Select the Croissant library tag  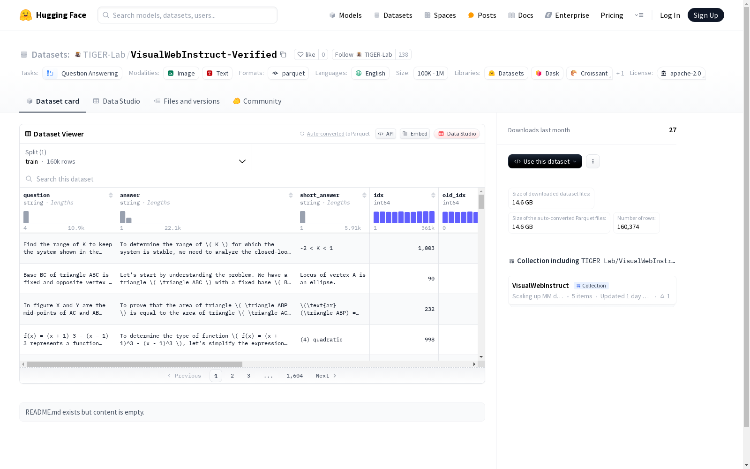[589, 73]
